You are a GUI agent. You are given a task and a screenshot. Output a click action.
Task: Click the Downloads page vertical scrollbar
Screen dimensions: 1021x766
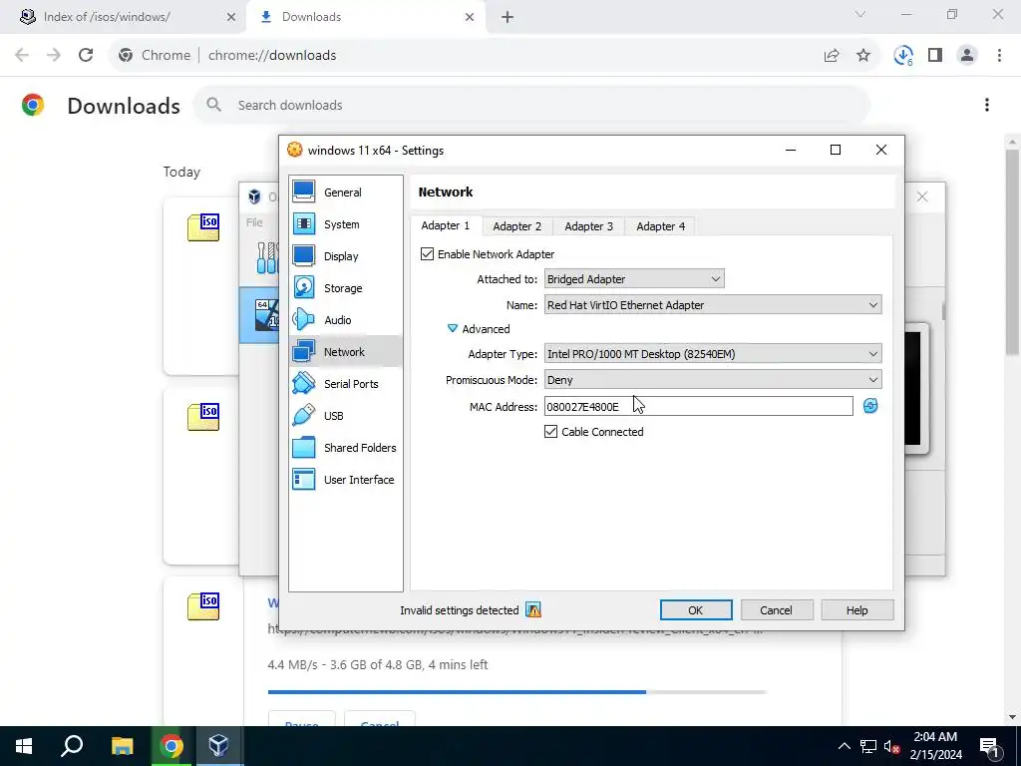[1013, 252]
